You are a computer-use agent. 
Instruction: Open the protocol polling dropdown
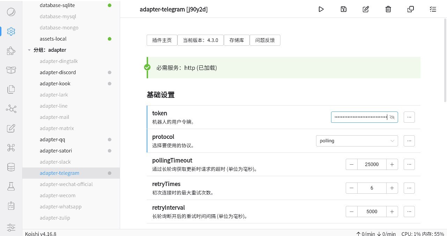pyautogui.click(x=357, y=141)
